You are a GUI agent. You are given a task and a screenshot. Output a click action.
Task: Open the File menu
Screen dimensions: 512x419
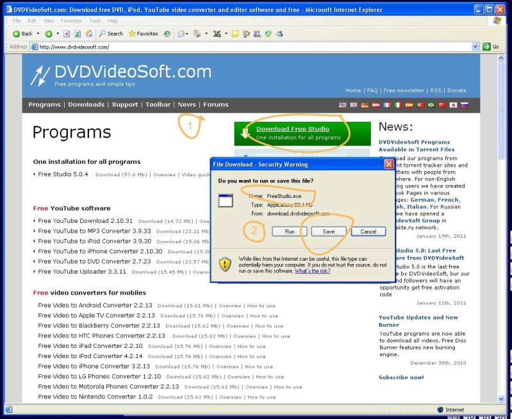[17, 21]
